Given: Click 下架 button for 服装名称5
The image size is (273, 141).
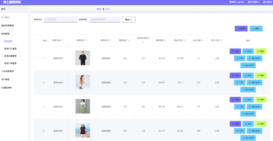Looking at the screenshot, I should [239, 58].
